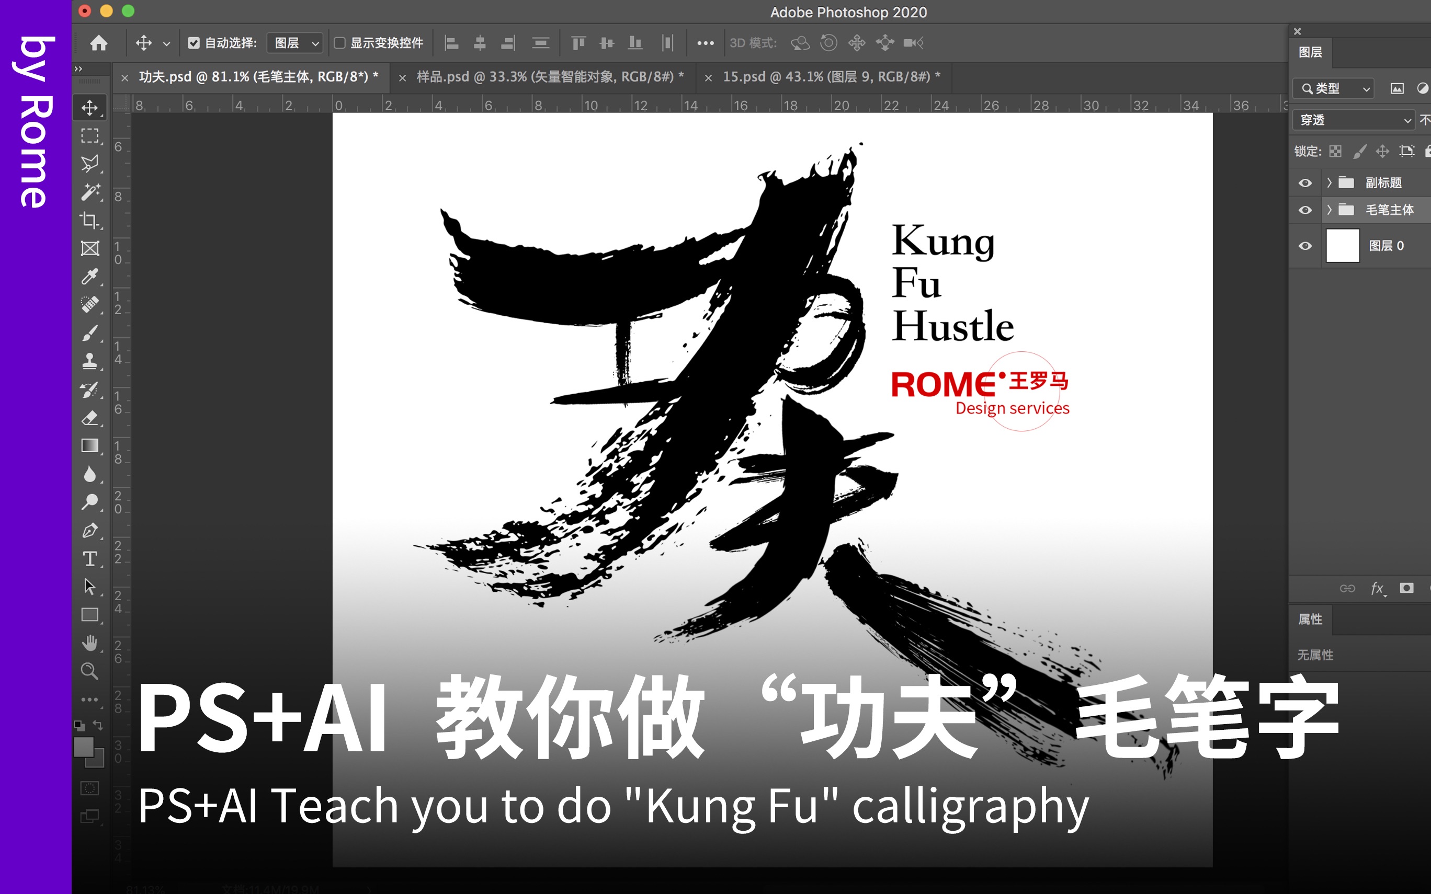Select the Path Selection tool
Image resolution: width=1431 pixels, height=894 pixels.
coord(90,587)
